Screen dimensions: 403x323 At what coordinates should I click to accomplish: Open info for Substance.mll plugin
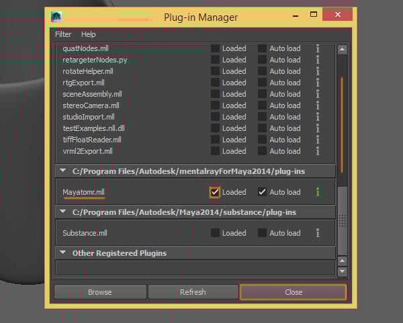pos(318,233)
